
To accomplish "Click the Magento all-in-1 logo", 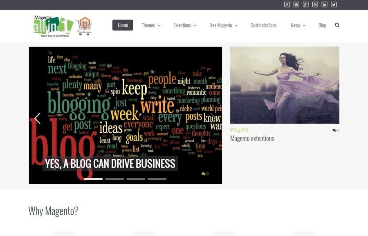I will tap(62, 26).
